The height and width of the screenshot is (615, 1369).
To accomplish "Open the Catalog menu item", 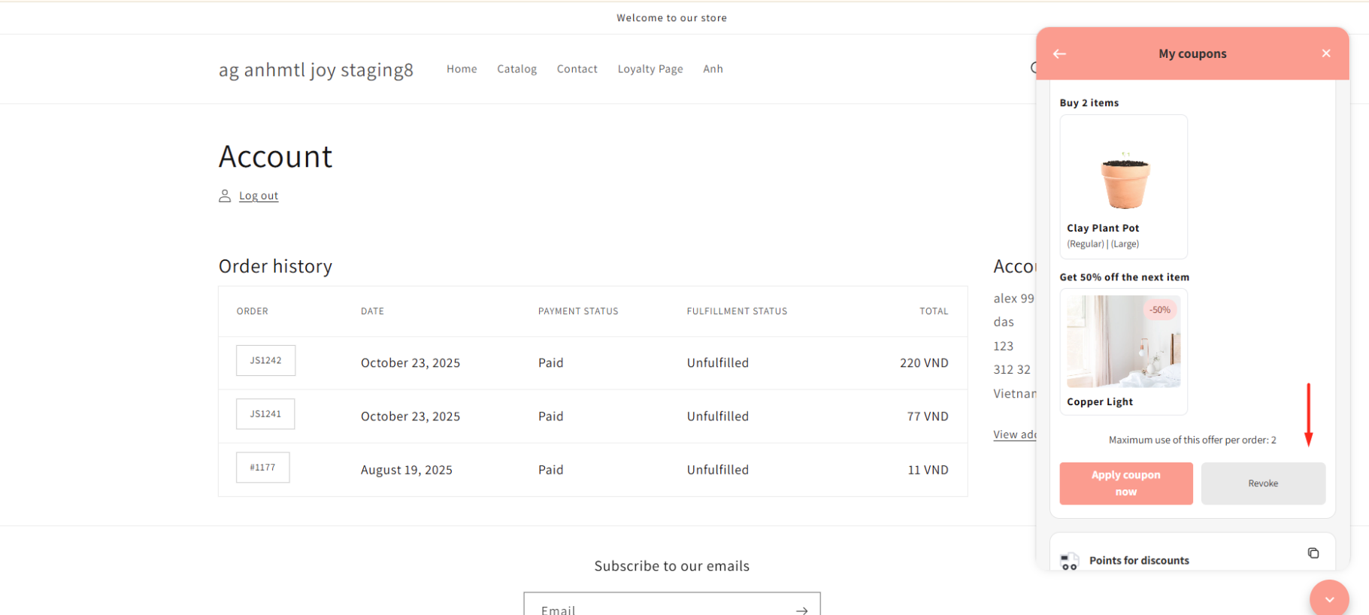I will pyautogui.click(x=516, y=69).
